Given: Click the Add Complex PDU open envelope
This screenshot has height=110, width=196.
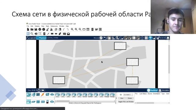Looking at the screenshot, I should pos(68,34).
